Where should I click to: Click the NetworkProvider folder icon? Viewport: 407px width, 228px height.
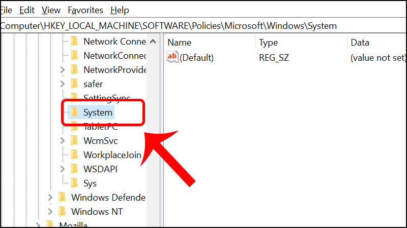[74, 69]
